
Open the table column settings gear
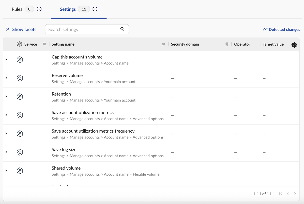click(x=294, y=45)
